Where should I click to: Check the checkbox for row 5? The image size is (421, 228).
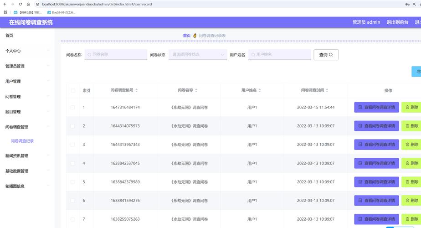click(72, 182)
